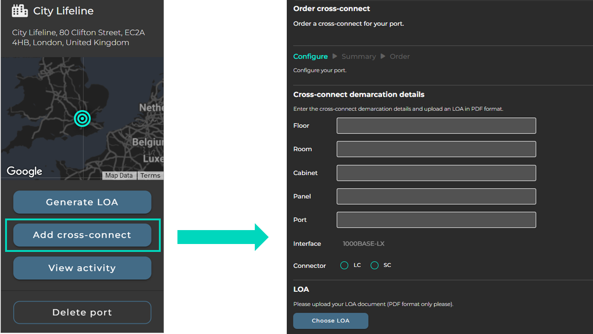Screen dimensions: 593x334
Task: Click the large cyan arrow graphic
Action: [223, 237]
